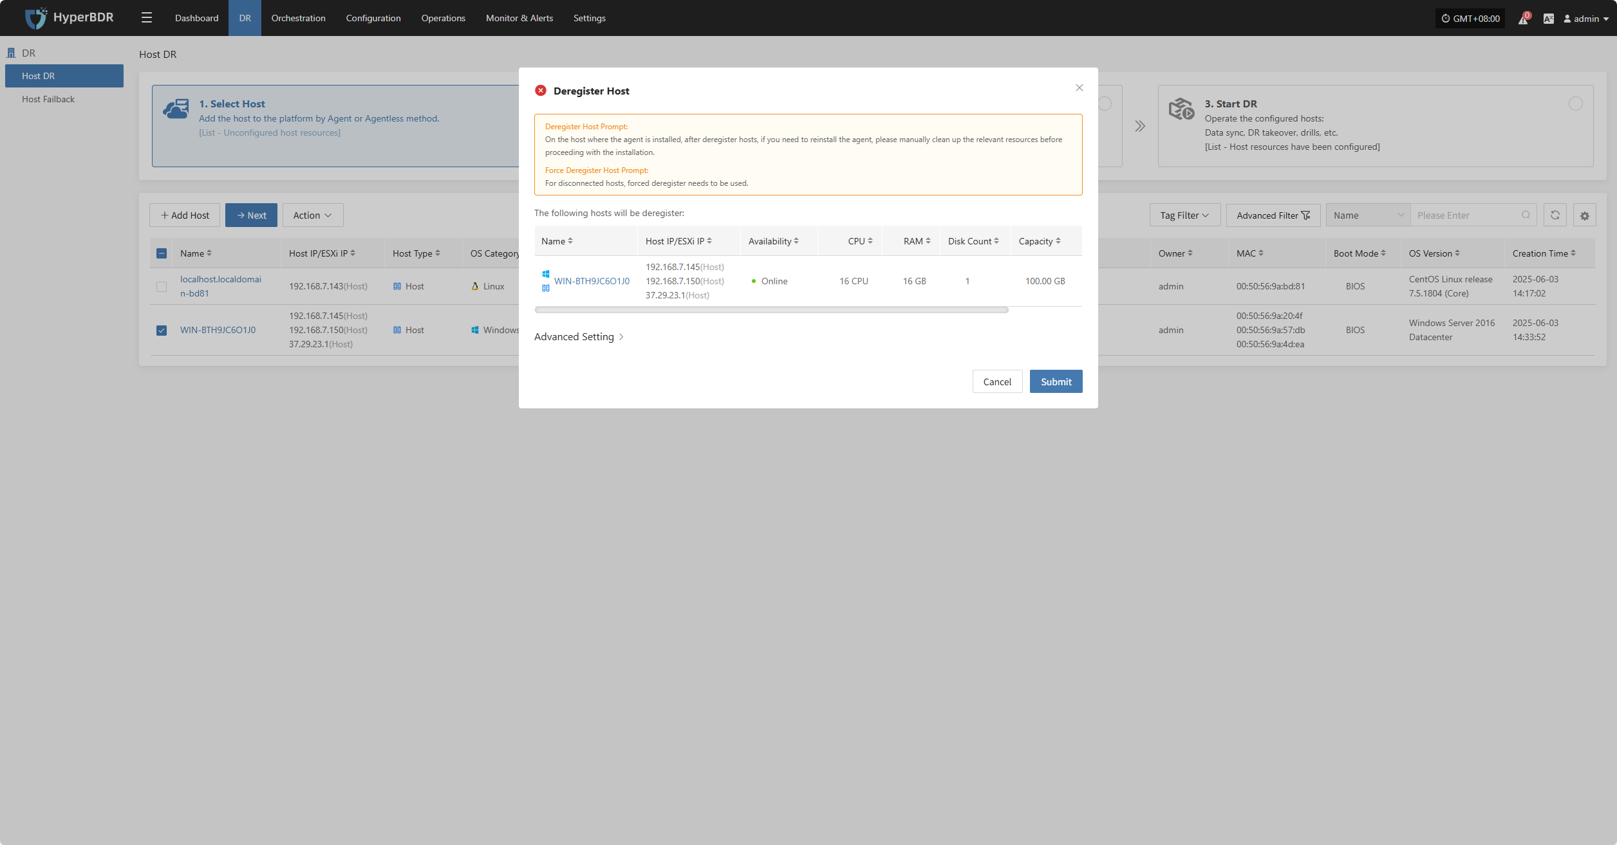Click Host type icon in localhost row
Image resolution: width=1617 pixels, height=845 pixels.
tap(397, 286)
